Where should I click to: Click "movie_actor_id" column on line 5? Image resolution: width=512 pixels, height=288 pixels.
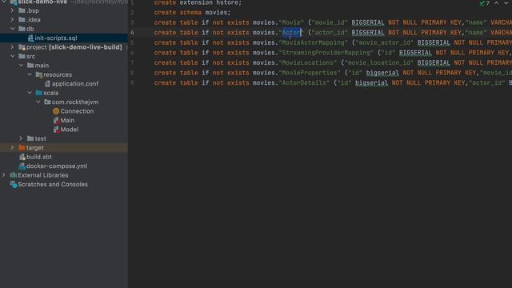tap(384, 42)
